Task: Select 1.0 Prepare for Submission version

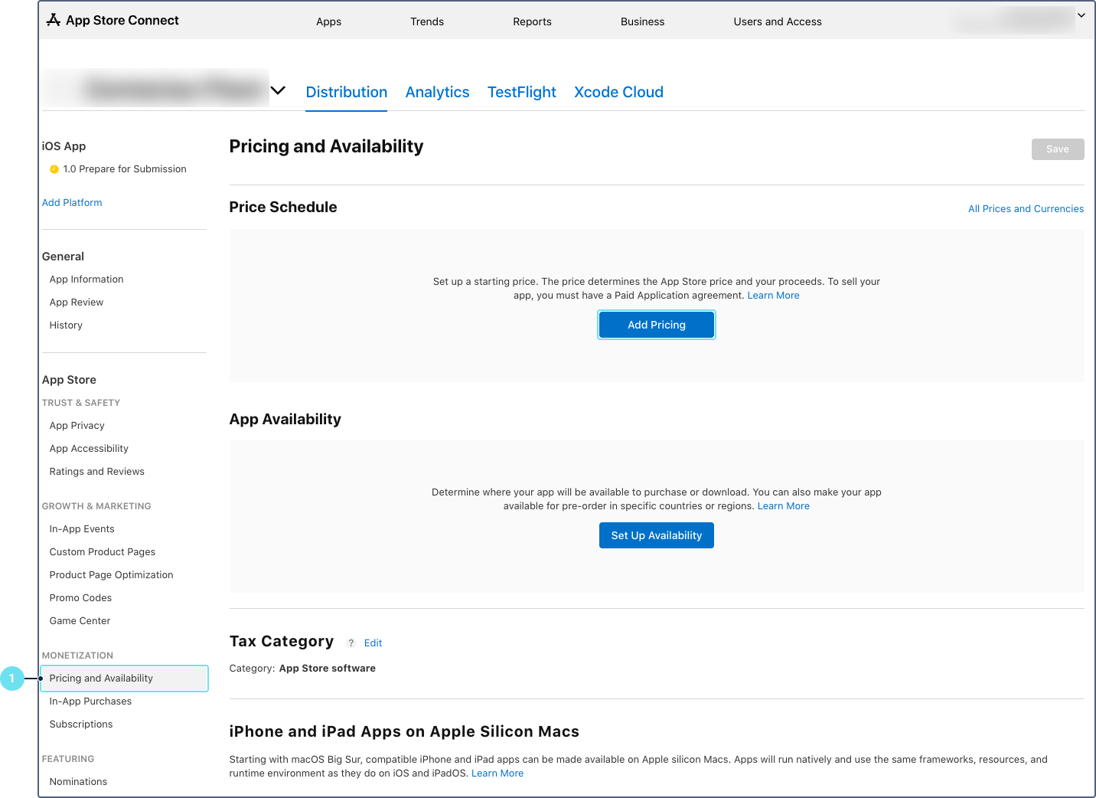Action: pos(125,169)
